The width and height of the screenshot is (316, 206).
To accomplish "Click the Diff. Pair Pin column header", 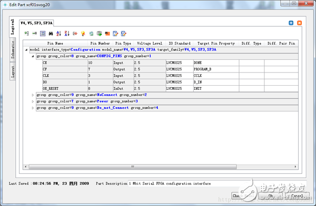I will (281, 43).
